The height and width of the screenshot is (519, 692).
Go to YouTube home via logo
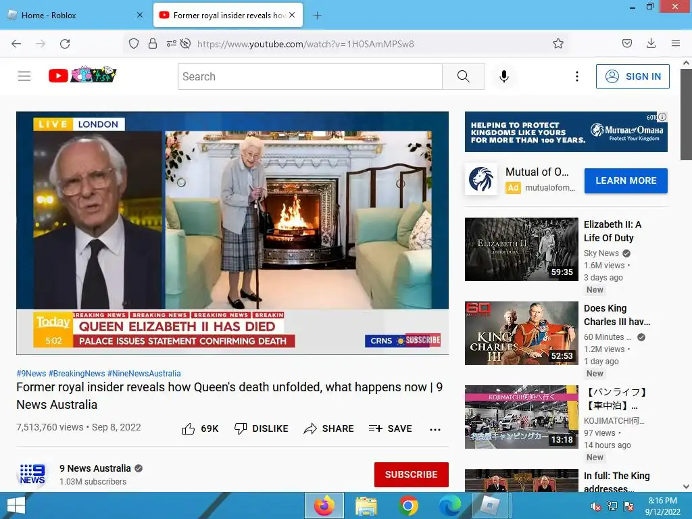82,76
